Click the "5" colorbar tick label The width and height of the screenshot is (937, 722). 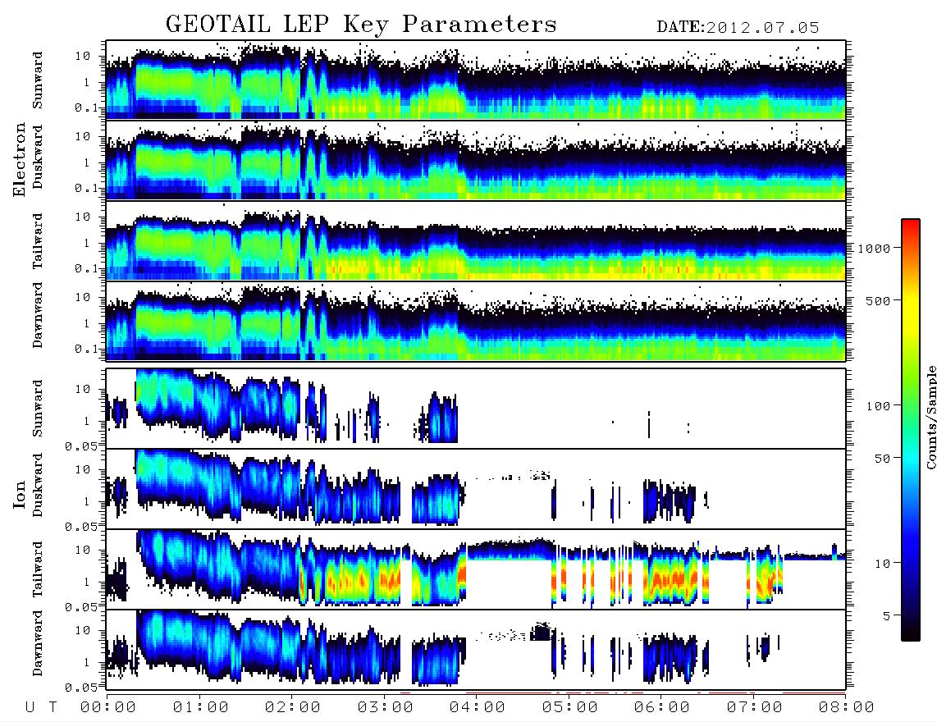pyautogui.click(x=887, y=615)
